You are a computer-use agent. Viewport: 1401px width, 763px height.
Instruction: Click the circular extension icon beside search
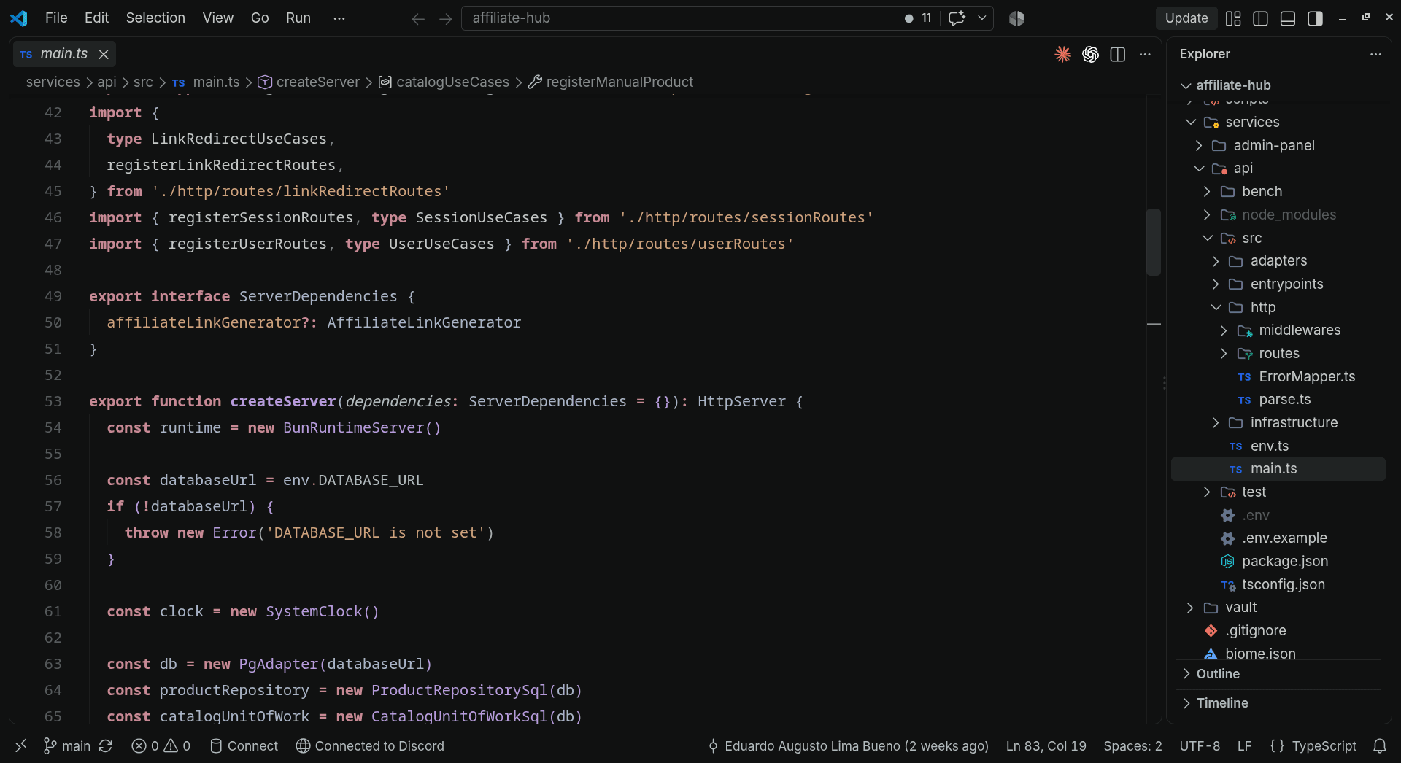click(x=1016, y=18)
